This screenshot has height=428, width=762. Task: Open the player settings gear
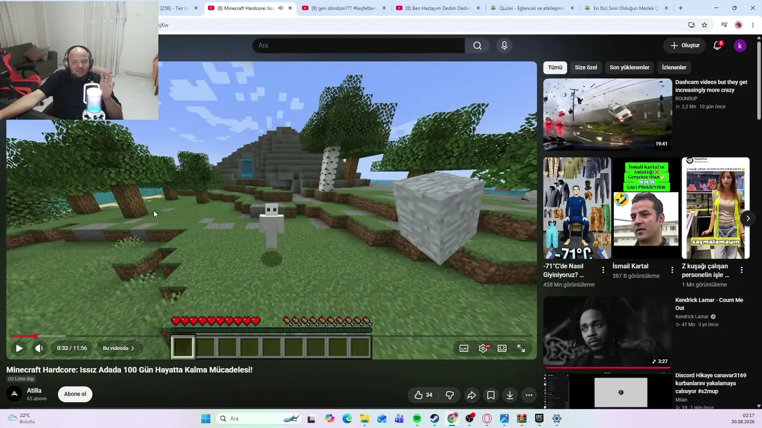pyautogui.click(x=483, y=348)
